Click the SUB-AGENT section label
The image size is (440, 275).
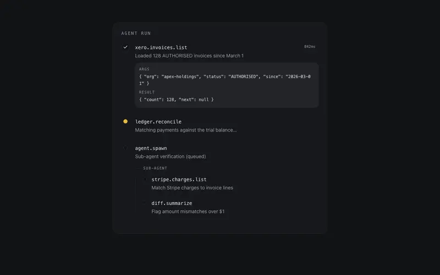[x=155, y=168]
